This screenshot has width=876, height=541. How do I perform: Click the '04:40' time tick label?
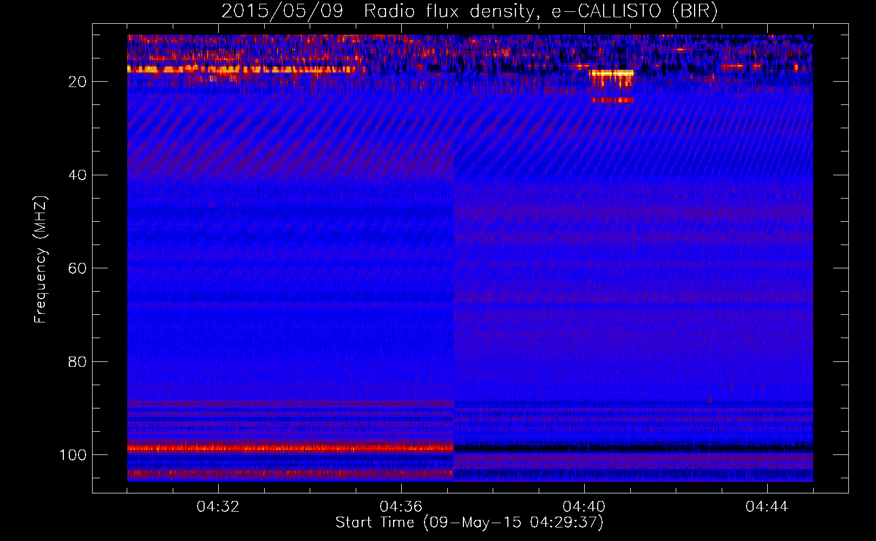click(x=584, y=507)
